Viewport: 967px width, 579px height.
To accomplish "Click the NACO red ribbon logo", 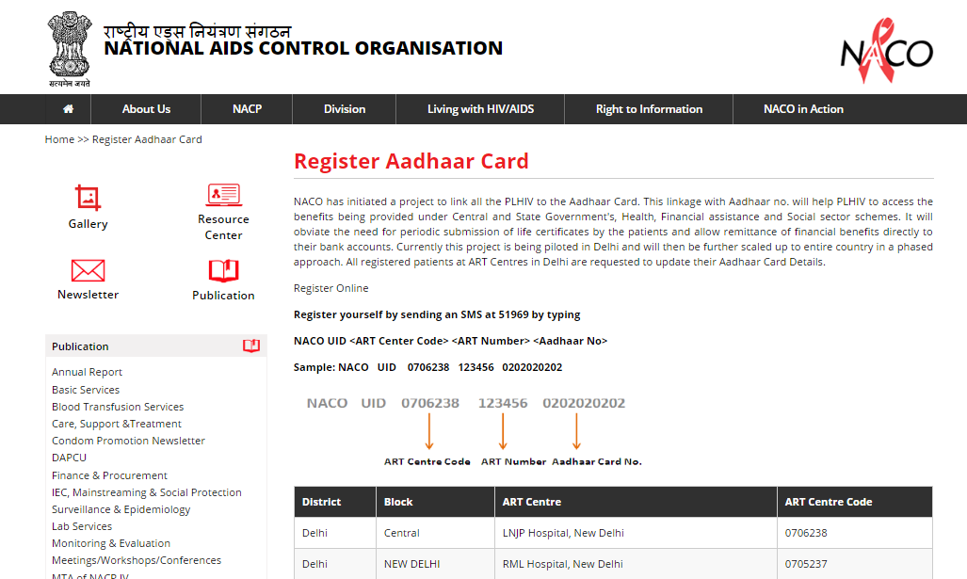I will coord(887,51).
